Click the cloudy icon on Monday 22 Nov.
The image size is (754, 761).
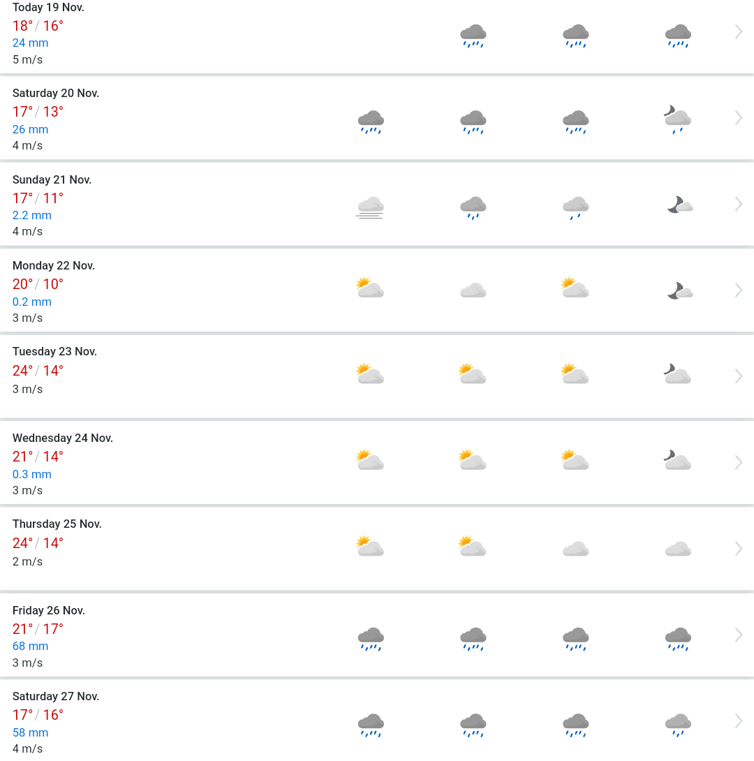[473, 290]
